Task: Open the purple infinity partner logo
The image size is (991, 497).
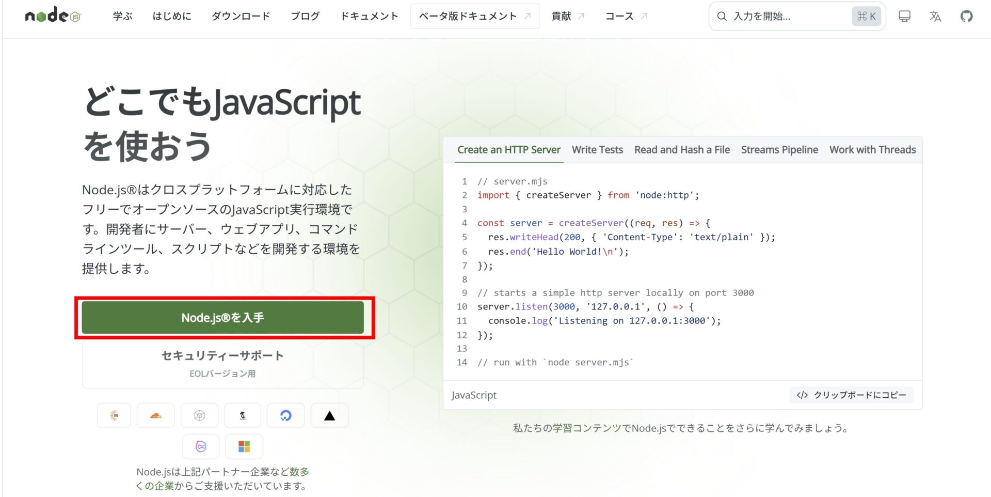Action: pos(201,446)
